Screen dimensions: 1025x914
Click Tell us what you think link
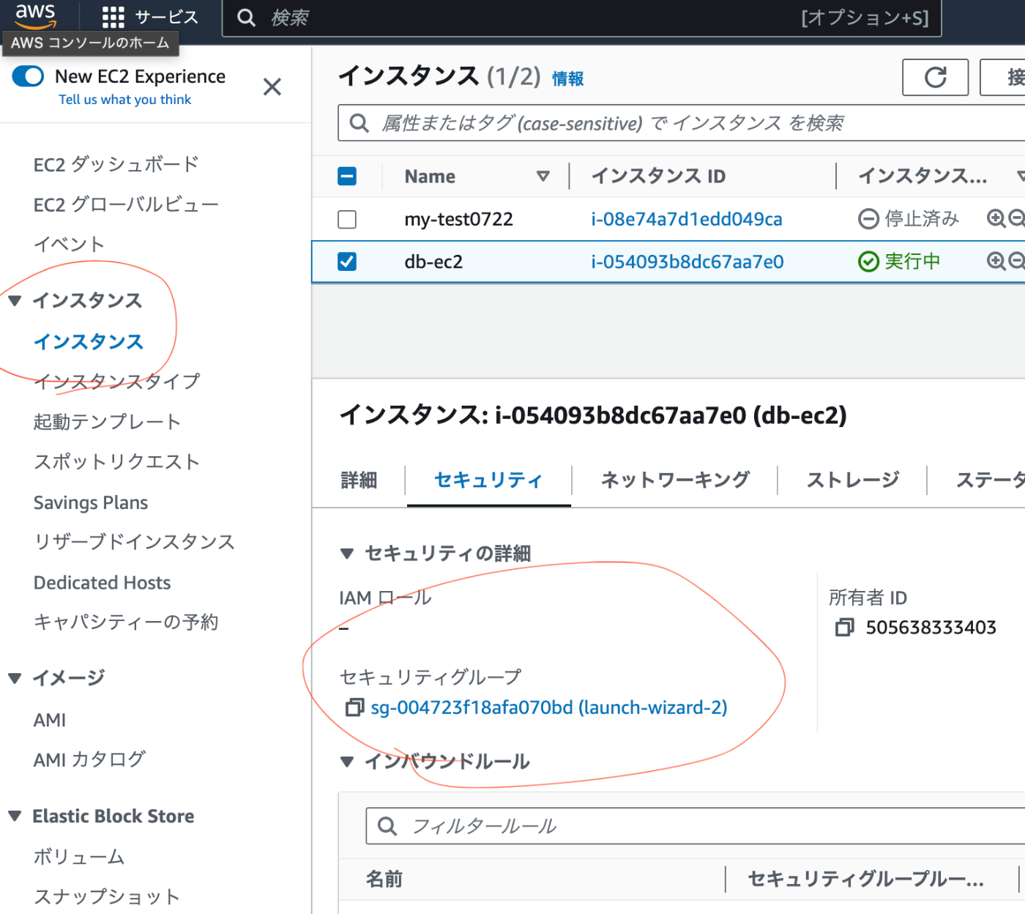pyautogui.click(x=124, y=100)
